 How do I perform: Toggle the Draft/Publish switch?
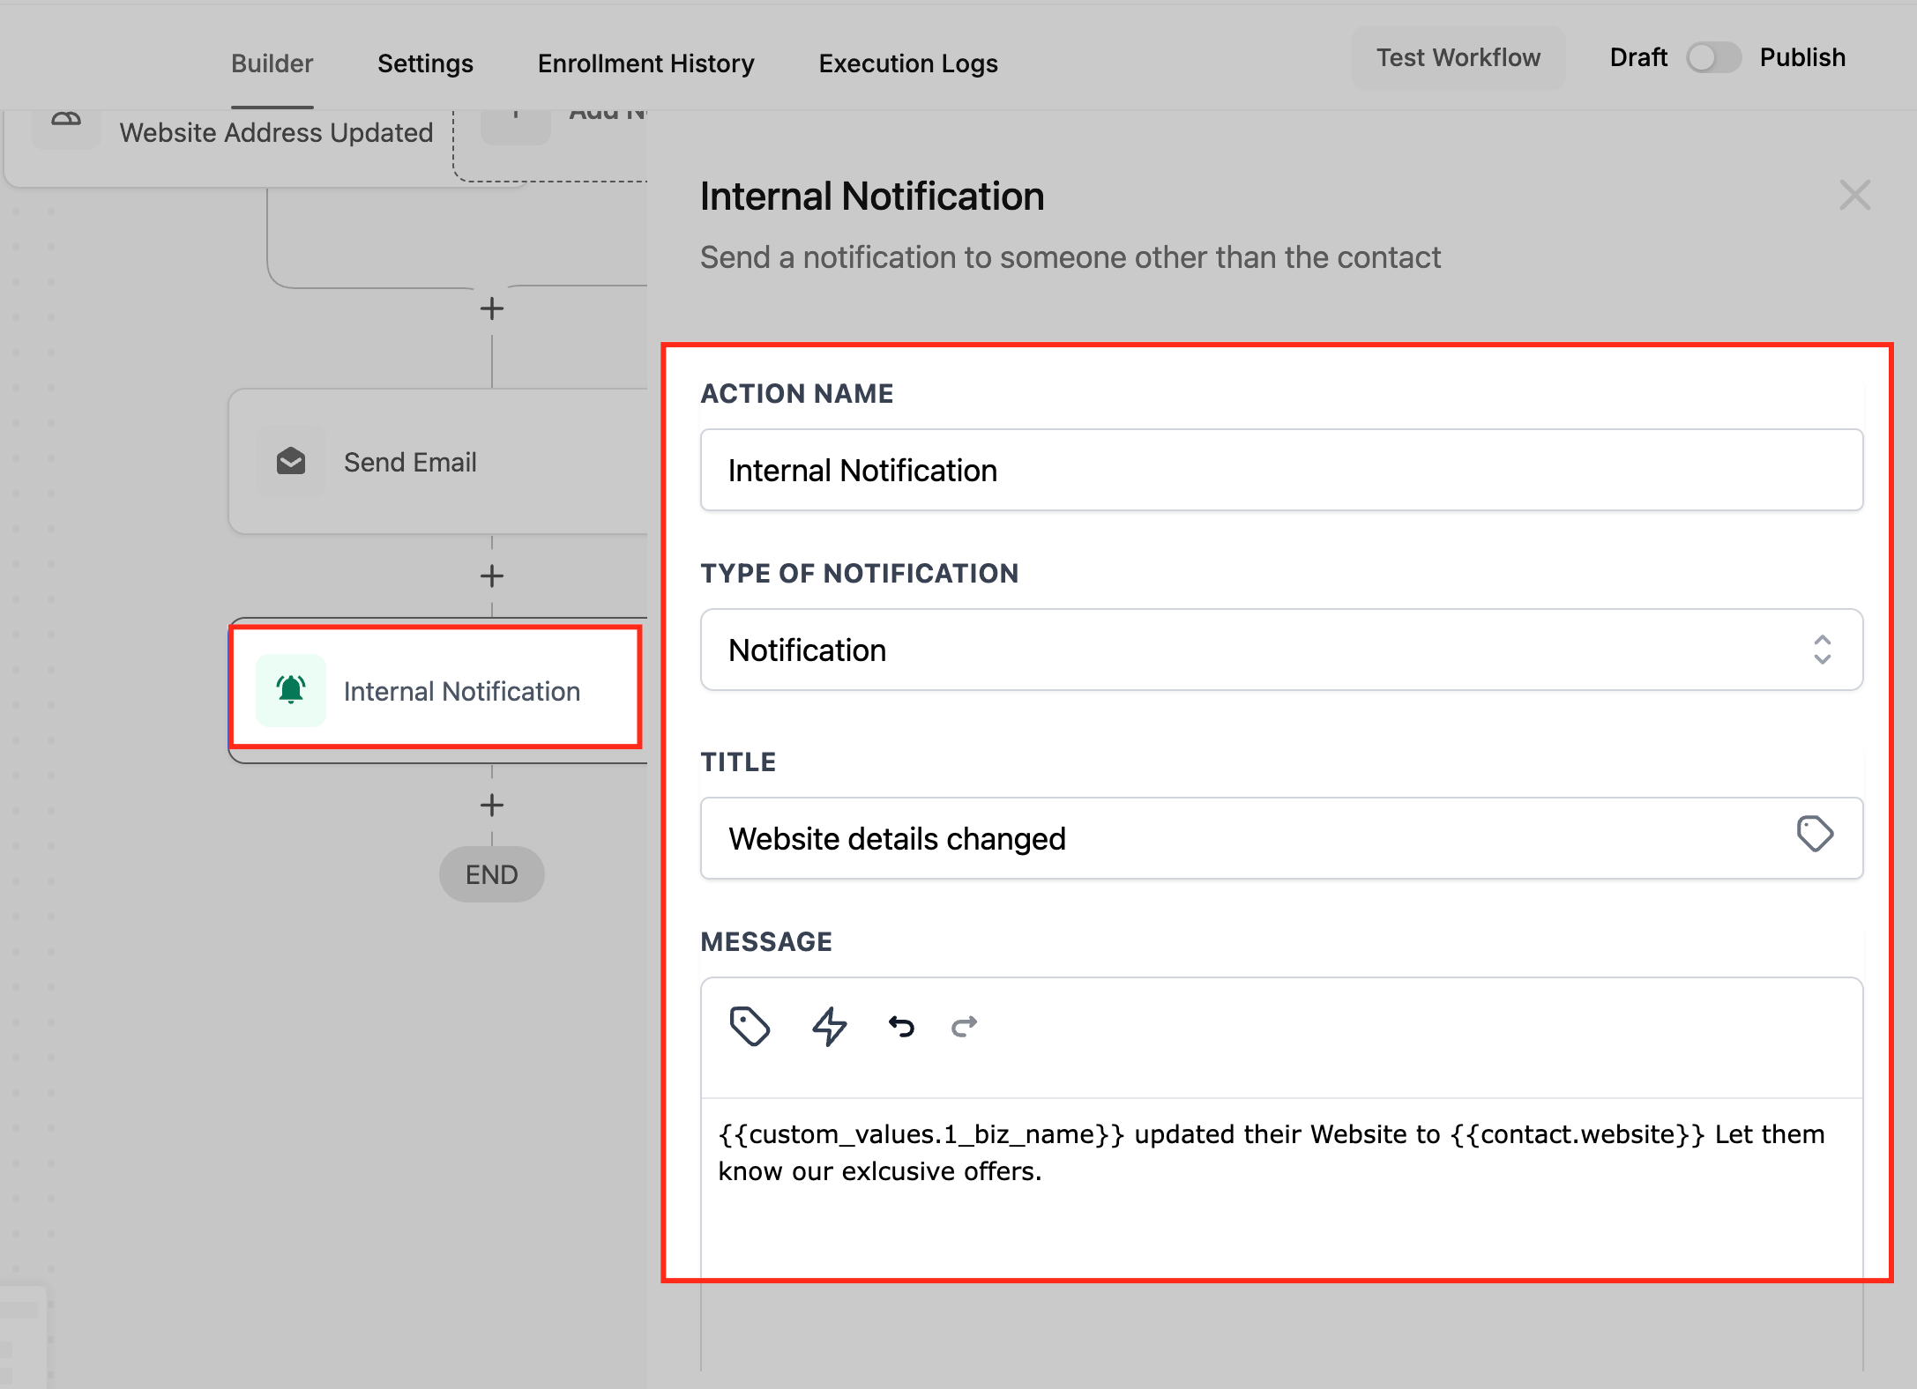[1712, 58]
